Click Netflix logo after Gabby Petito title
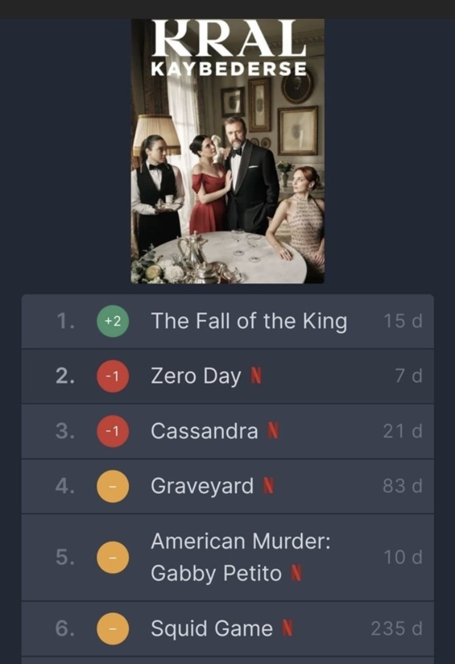Screen dimensions: 455x664 click(x=296, y=573)
